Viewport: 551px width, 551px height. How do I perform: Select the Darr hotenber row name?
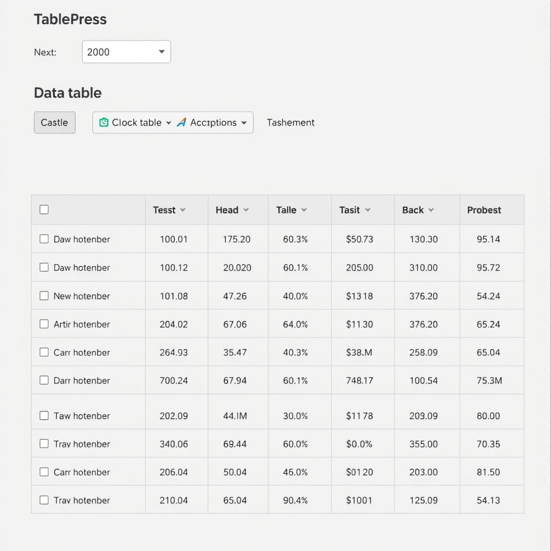point(82,380)
